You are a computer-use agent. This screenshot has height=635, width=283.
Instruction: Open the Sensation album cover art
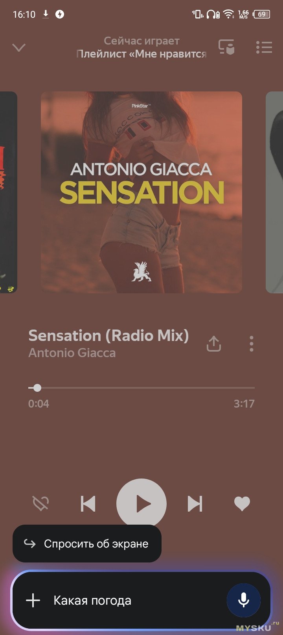point(141,192)
